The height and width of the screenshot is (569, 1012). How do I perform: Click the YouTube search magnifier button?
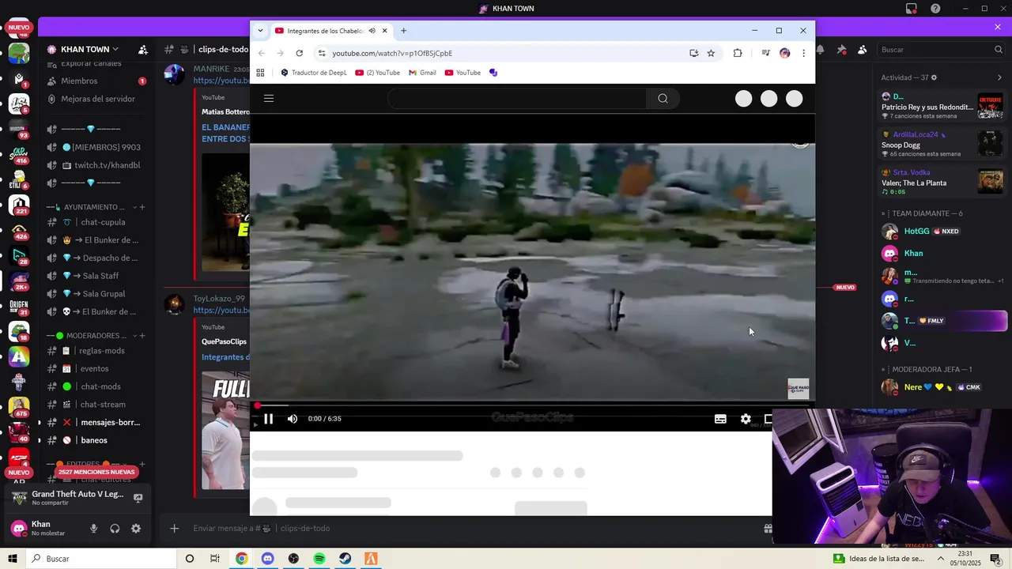click(x=663, y=99)
